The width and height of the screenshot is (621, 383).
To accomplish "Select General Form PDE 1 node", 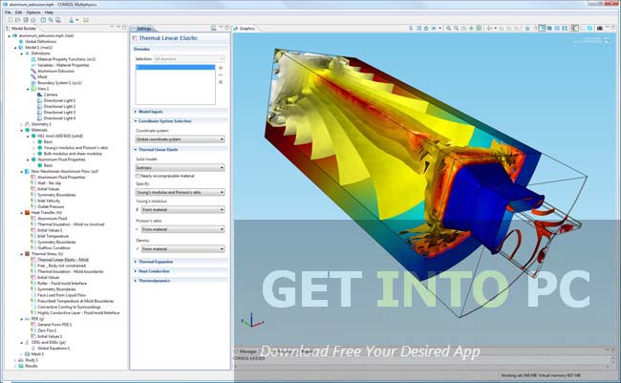I will pyautogui.click(x=54, y=325).
